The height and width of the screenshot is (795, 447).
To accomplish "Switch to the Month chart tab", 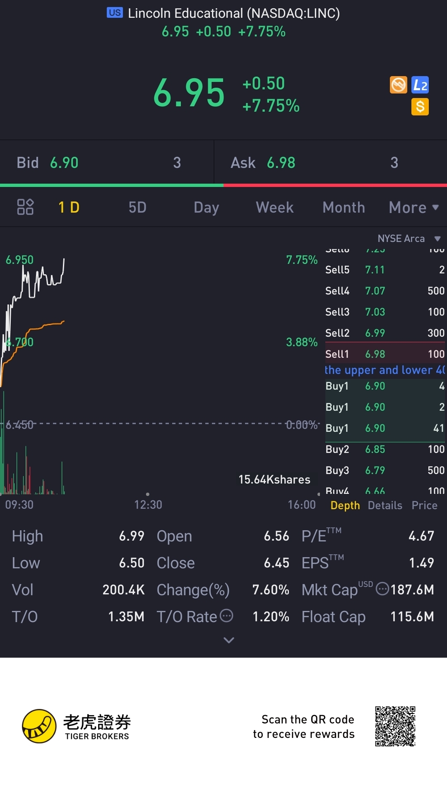I will point(344,207).
